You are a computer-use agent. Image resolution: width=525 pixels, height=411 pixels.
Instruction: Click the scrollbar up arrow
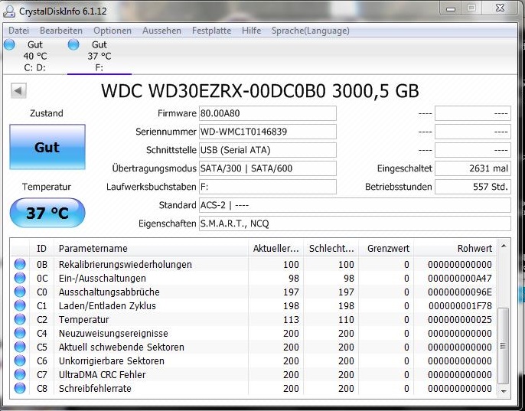504,246
